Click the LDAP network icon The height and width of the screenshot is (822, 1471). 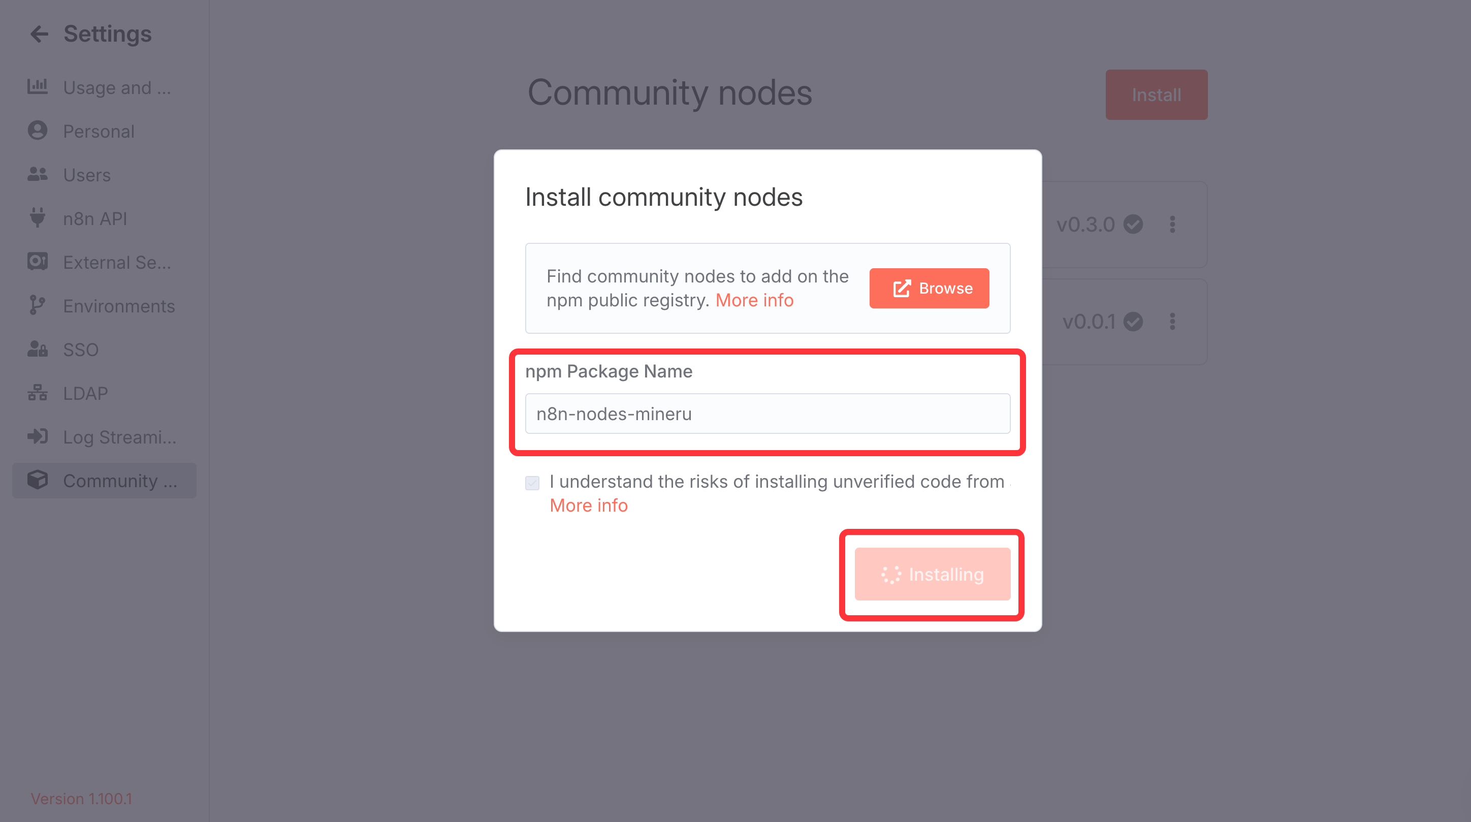(x=38, y=393)
